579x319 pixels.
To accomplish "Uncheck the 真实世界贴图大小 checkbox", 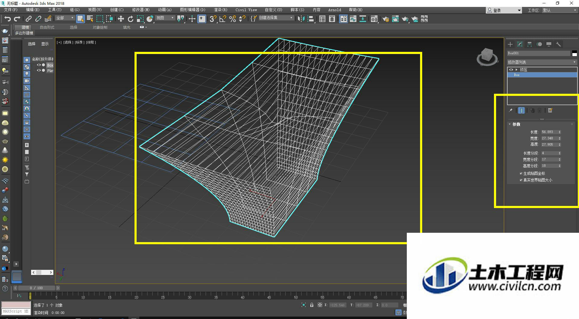I will (x=521, y=180).
